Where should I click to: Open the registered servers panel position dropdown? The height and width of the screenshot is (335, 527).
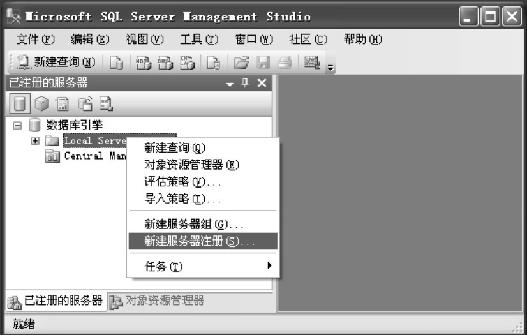230,84
